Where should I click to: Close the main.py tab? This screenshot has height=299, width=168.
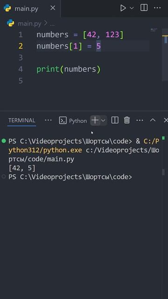coord(53,8)
